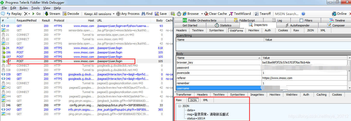
Task: Select response Caching tab
Action: point(321,95)
